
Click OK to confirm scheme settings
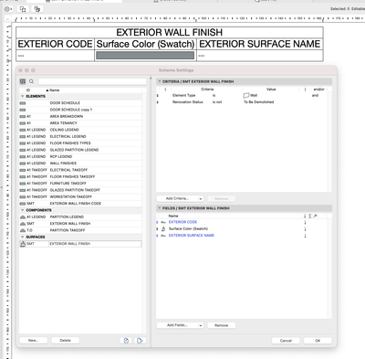(x=318, y=341)
